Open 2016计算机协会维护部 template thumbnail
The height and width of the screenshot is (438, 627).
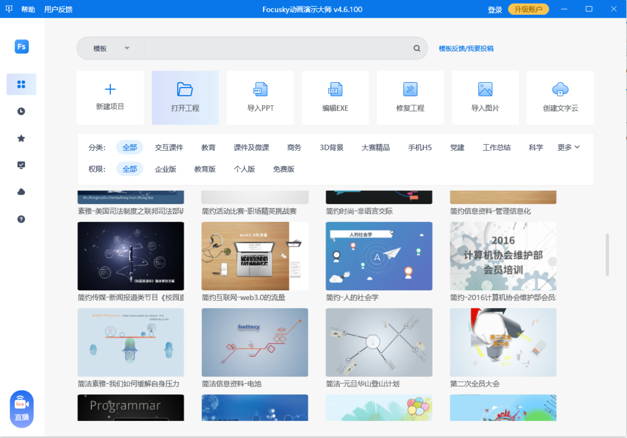coord(503,256)
